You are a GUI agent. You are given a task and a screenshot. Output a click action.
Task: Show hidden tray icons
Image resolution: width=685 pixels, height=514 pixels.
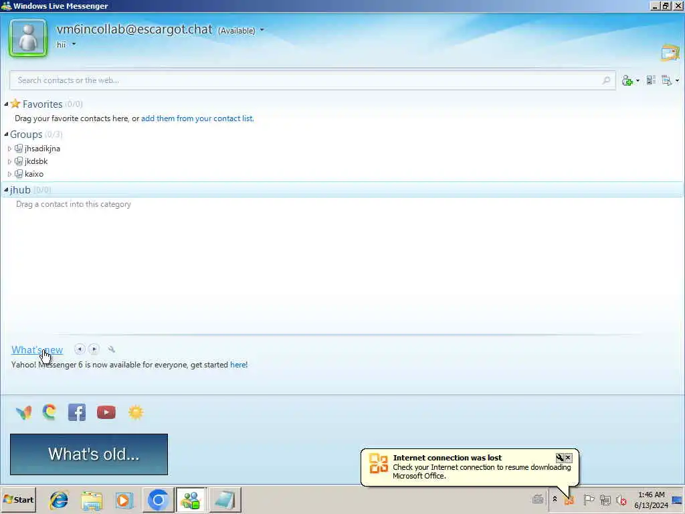tap(555, 499)
